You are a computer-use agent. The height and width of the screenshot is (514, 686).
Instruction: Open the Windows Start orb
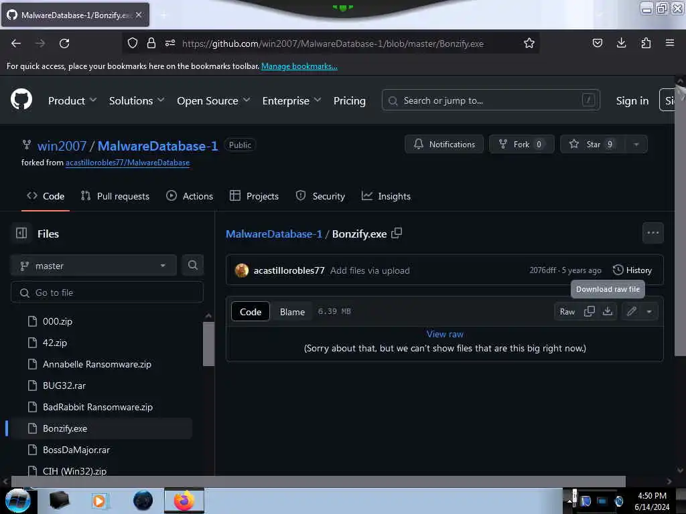click(x=17, y=501)
